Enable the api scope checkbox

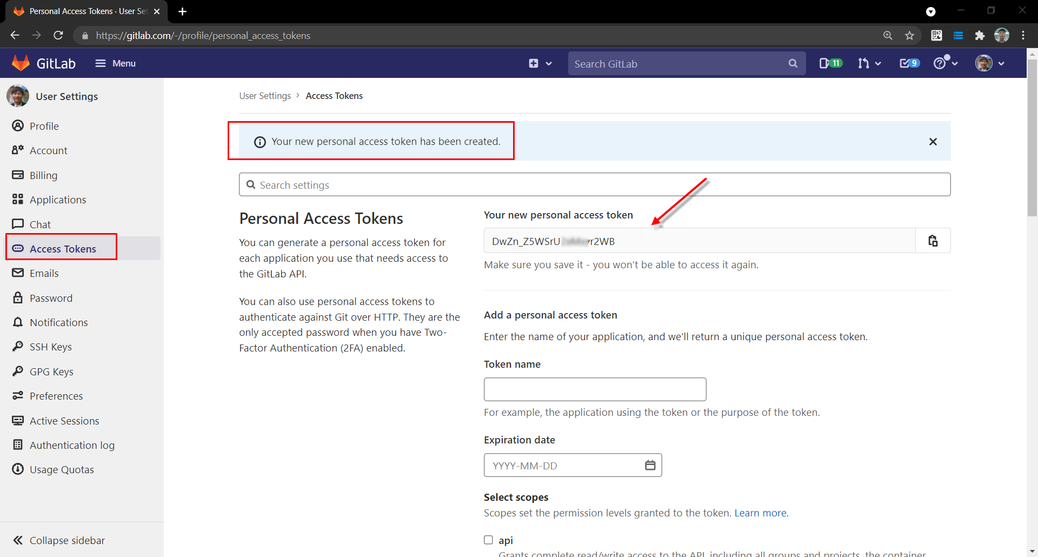pyautogui.click(x=489, y=540)
